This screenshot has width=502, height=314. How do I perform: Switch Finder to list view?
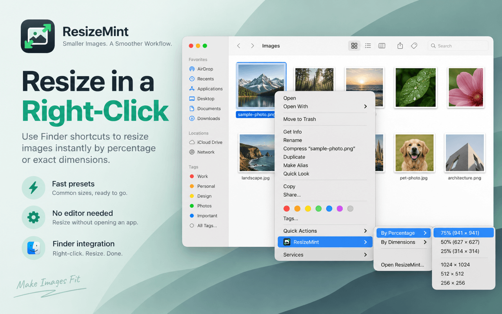[368, 46]
